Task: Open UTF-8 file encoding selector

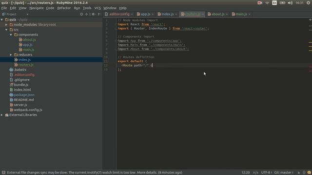Action: click(267, 173)
